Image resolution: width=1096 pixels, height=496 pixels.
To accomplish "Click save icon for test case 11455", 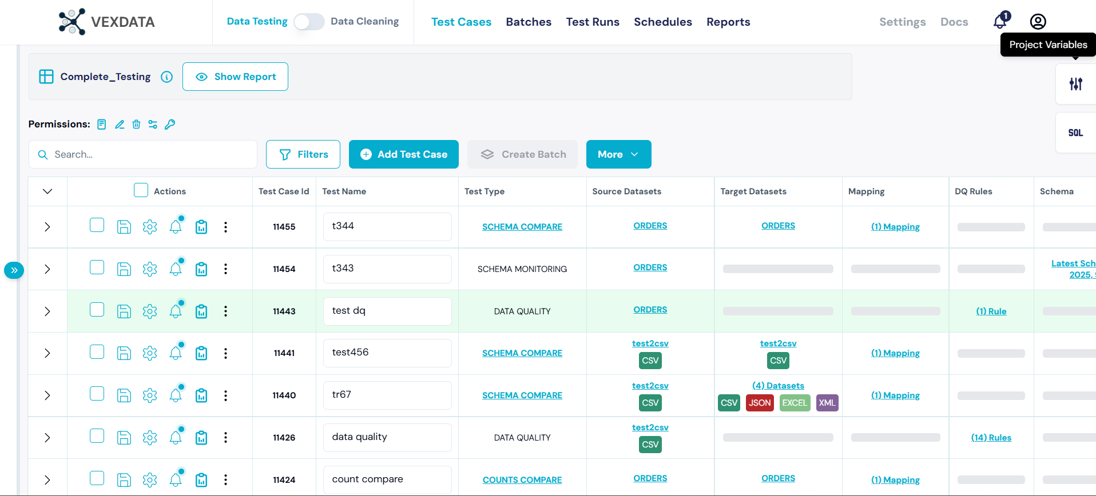I will tap(124, 227).
